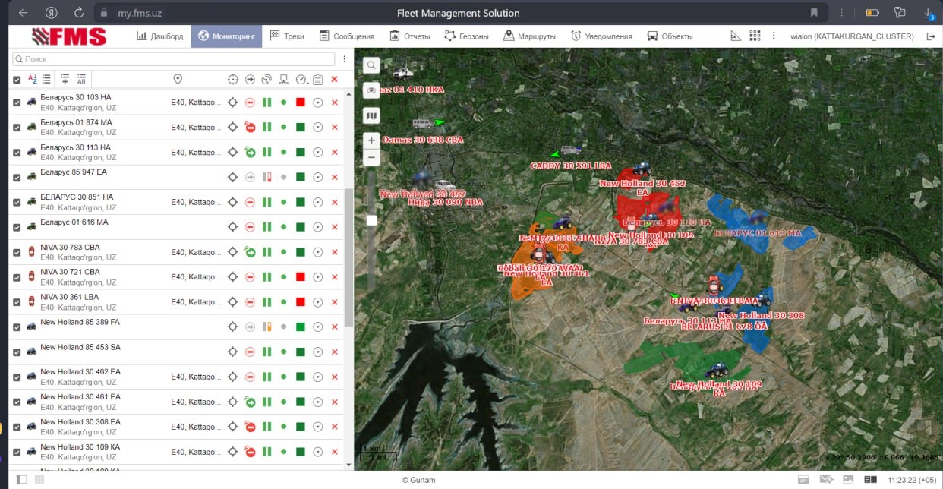Click the watch-on-map column header icon
Screen dimensions: 943x489
(x=233, y=79)
